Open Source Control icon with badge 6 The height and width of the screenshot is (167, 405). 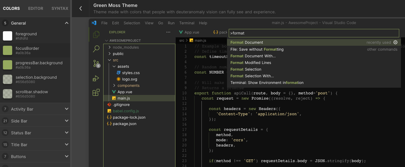pyautogui.click(x=96, y=64)
